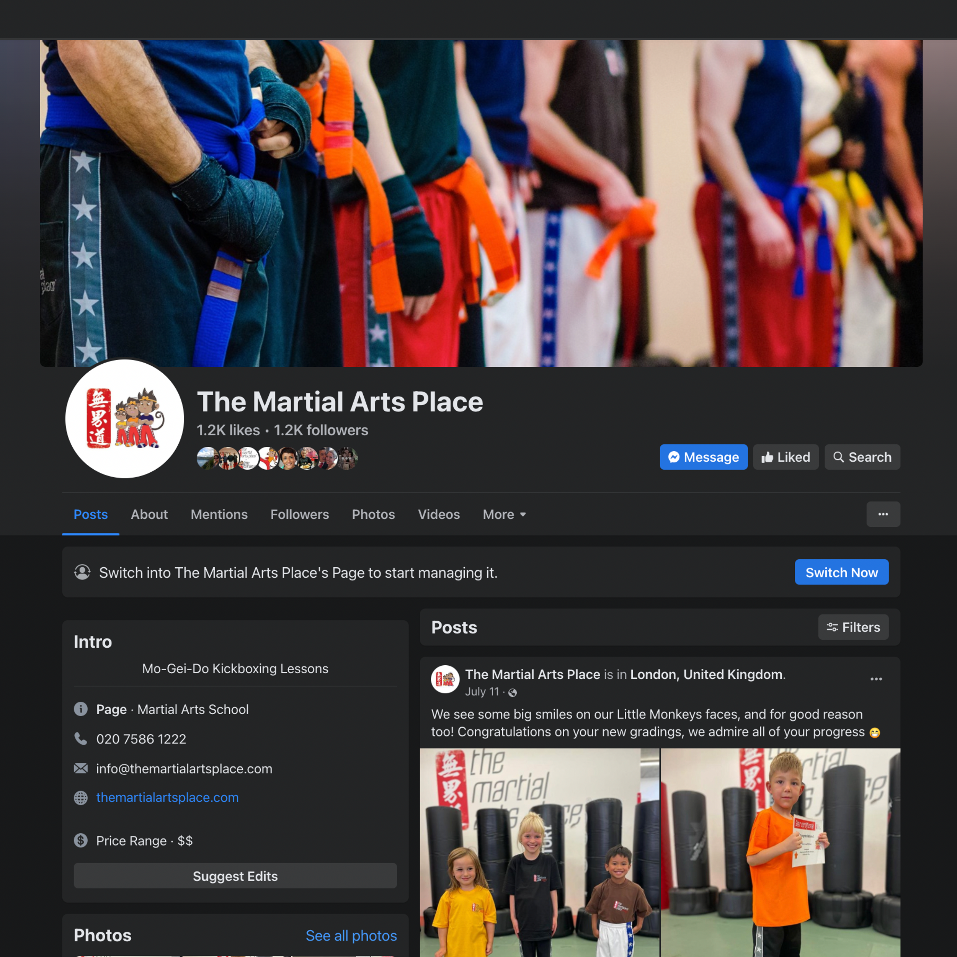The width and height of the screenshot is (957, 957).
Task: Open the three-dot page options menu
Action: pos(883,514)
